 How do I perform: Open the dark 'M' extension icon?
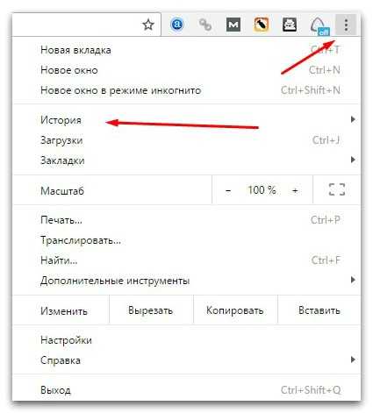[233, 25]
